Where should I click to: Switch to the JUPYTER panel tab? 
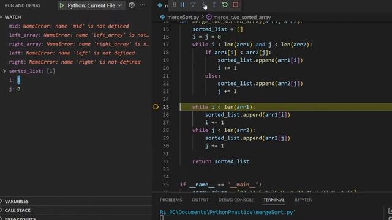[303, 200]
